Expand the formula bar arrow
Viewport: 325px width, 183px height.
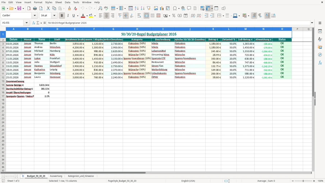(x=312, y=23)
